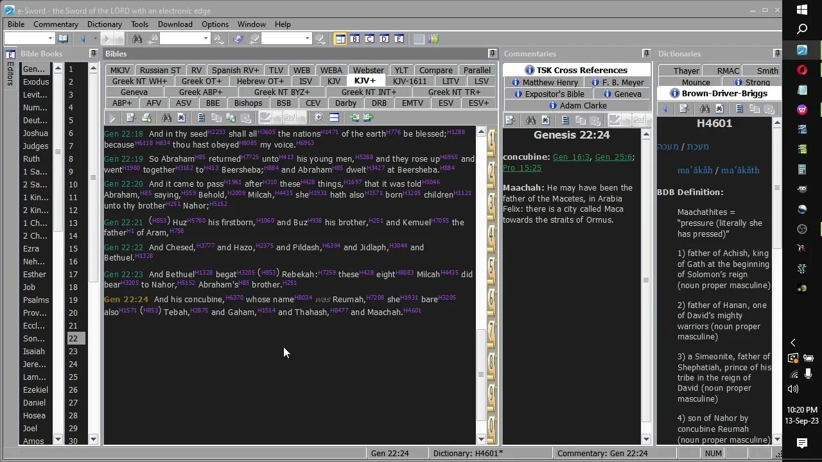Open the Editors side tab
The image size is (822, 462).
coord(10,70)
